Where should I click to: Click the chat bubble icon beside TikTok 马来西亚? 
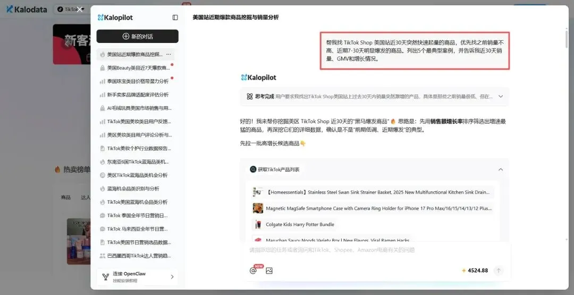click(103, 229)
